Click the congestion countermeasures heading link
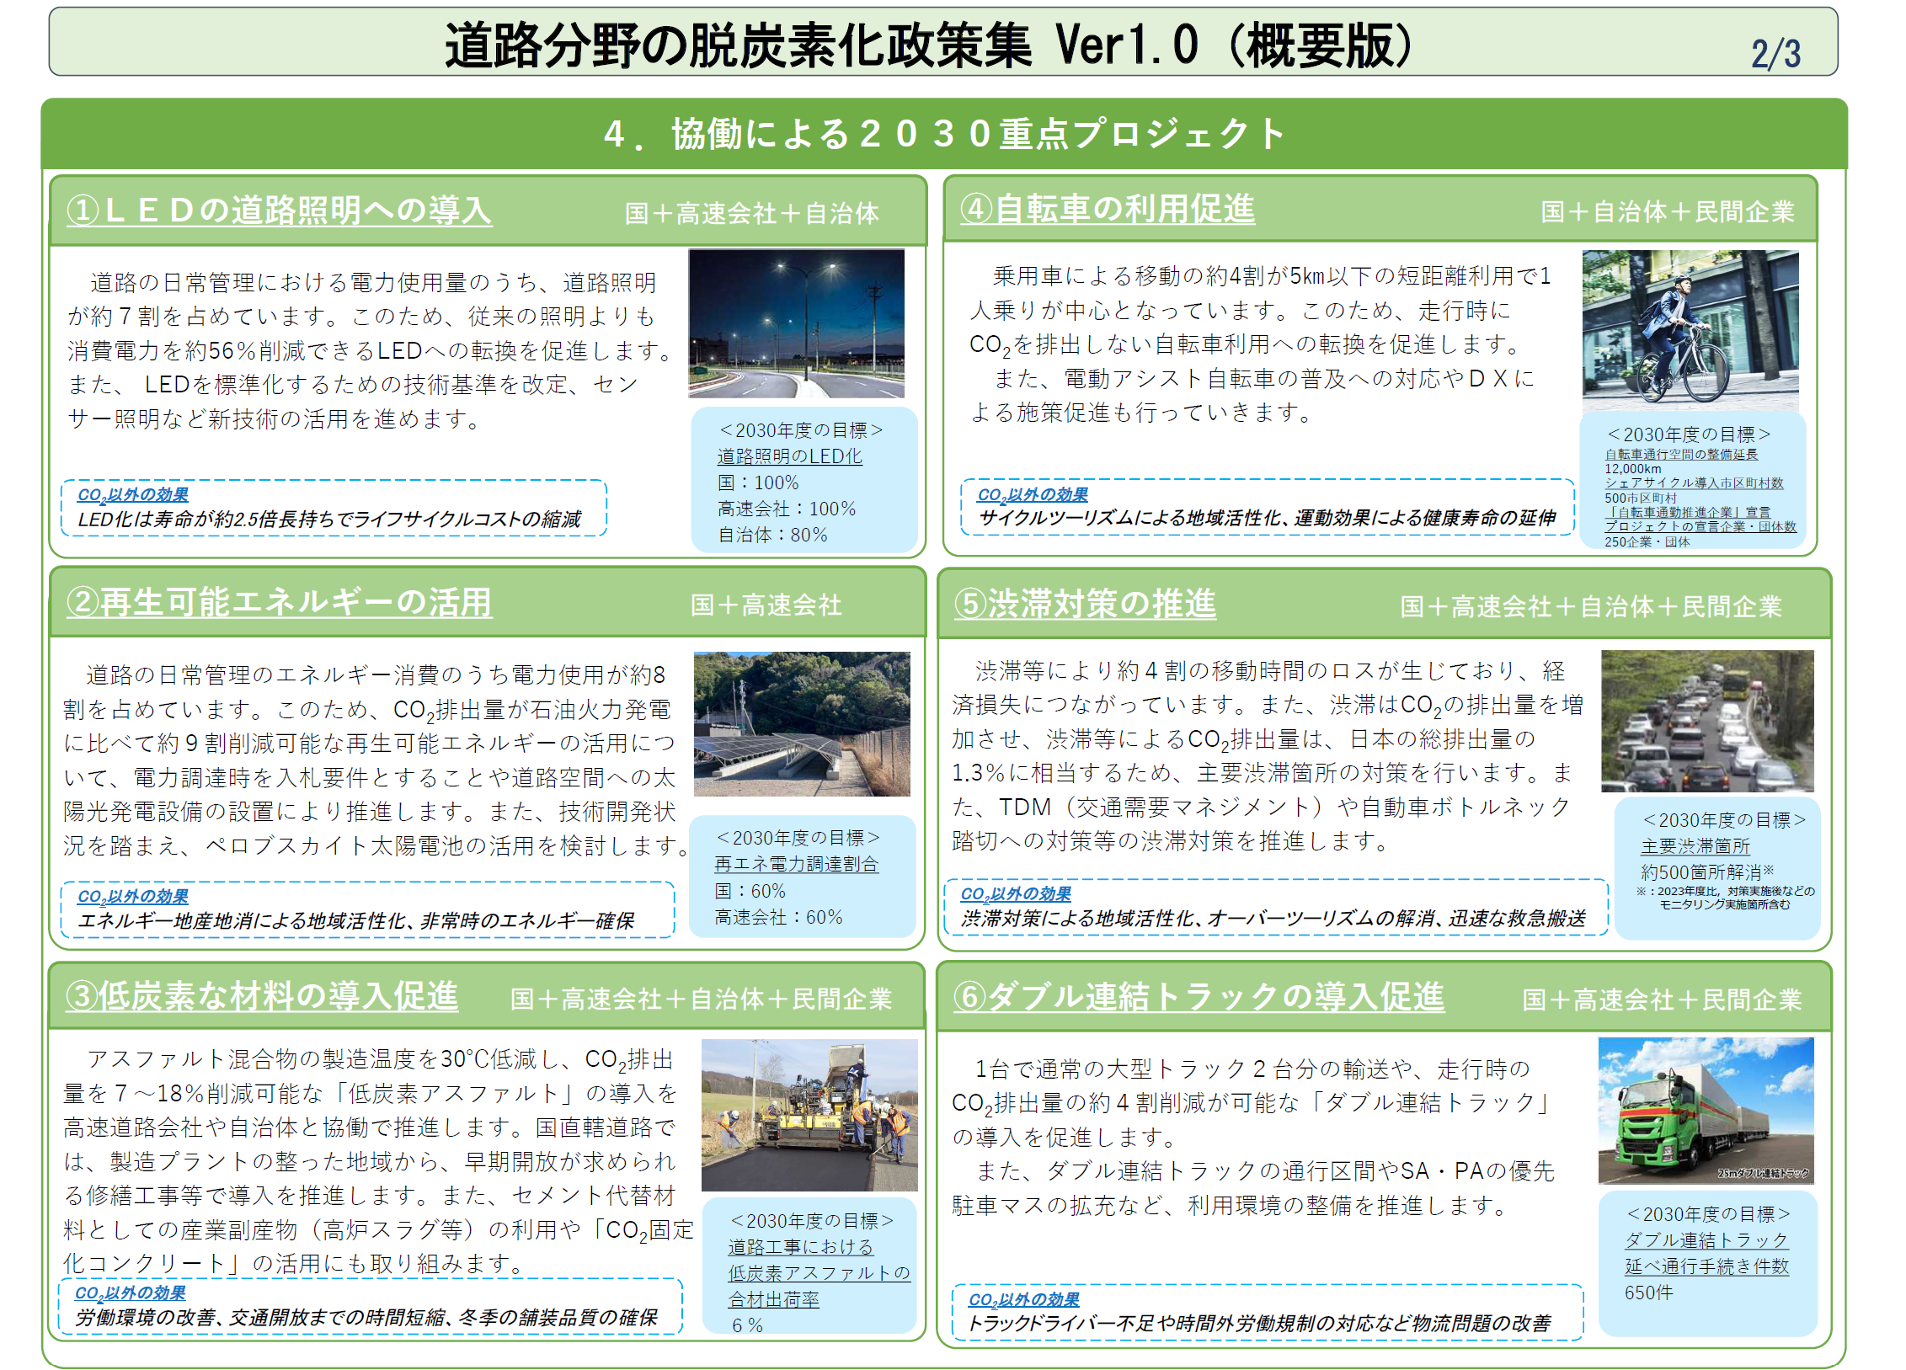The height and width of the screenshot is (1370, 1906). point(1085,604)
